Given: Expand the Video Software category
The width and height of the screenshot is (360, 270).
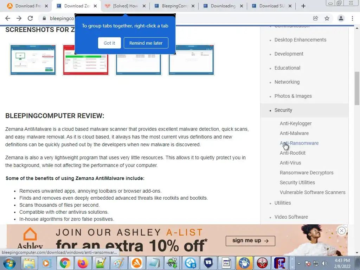Looking at the screenshot, I should (291, 217).
